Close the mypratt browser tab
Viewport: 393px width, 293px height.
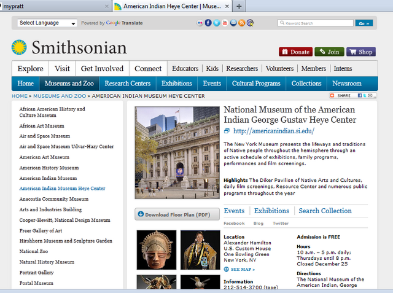click(106, 6)
